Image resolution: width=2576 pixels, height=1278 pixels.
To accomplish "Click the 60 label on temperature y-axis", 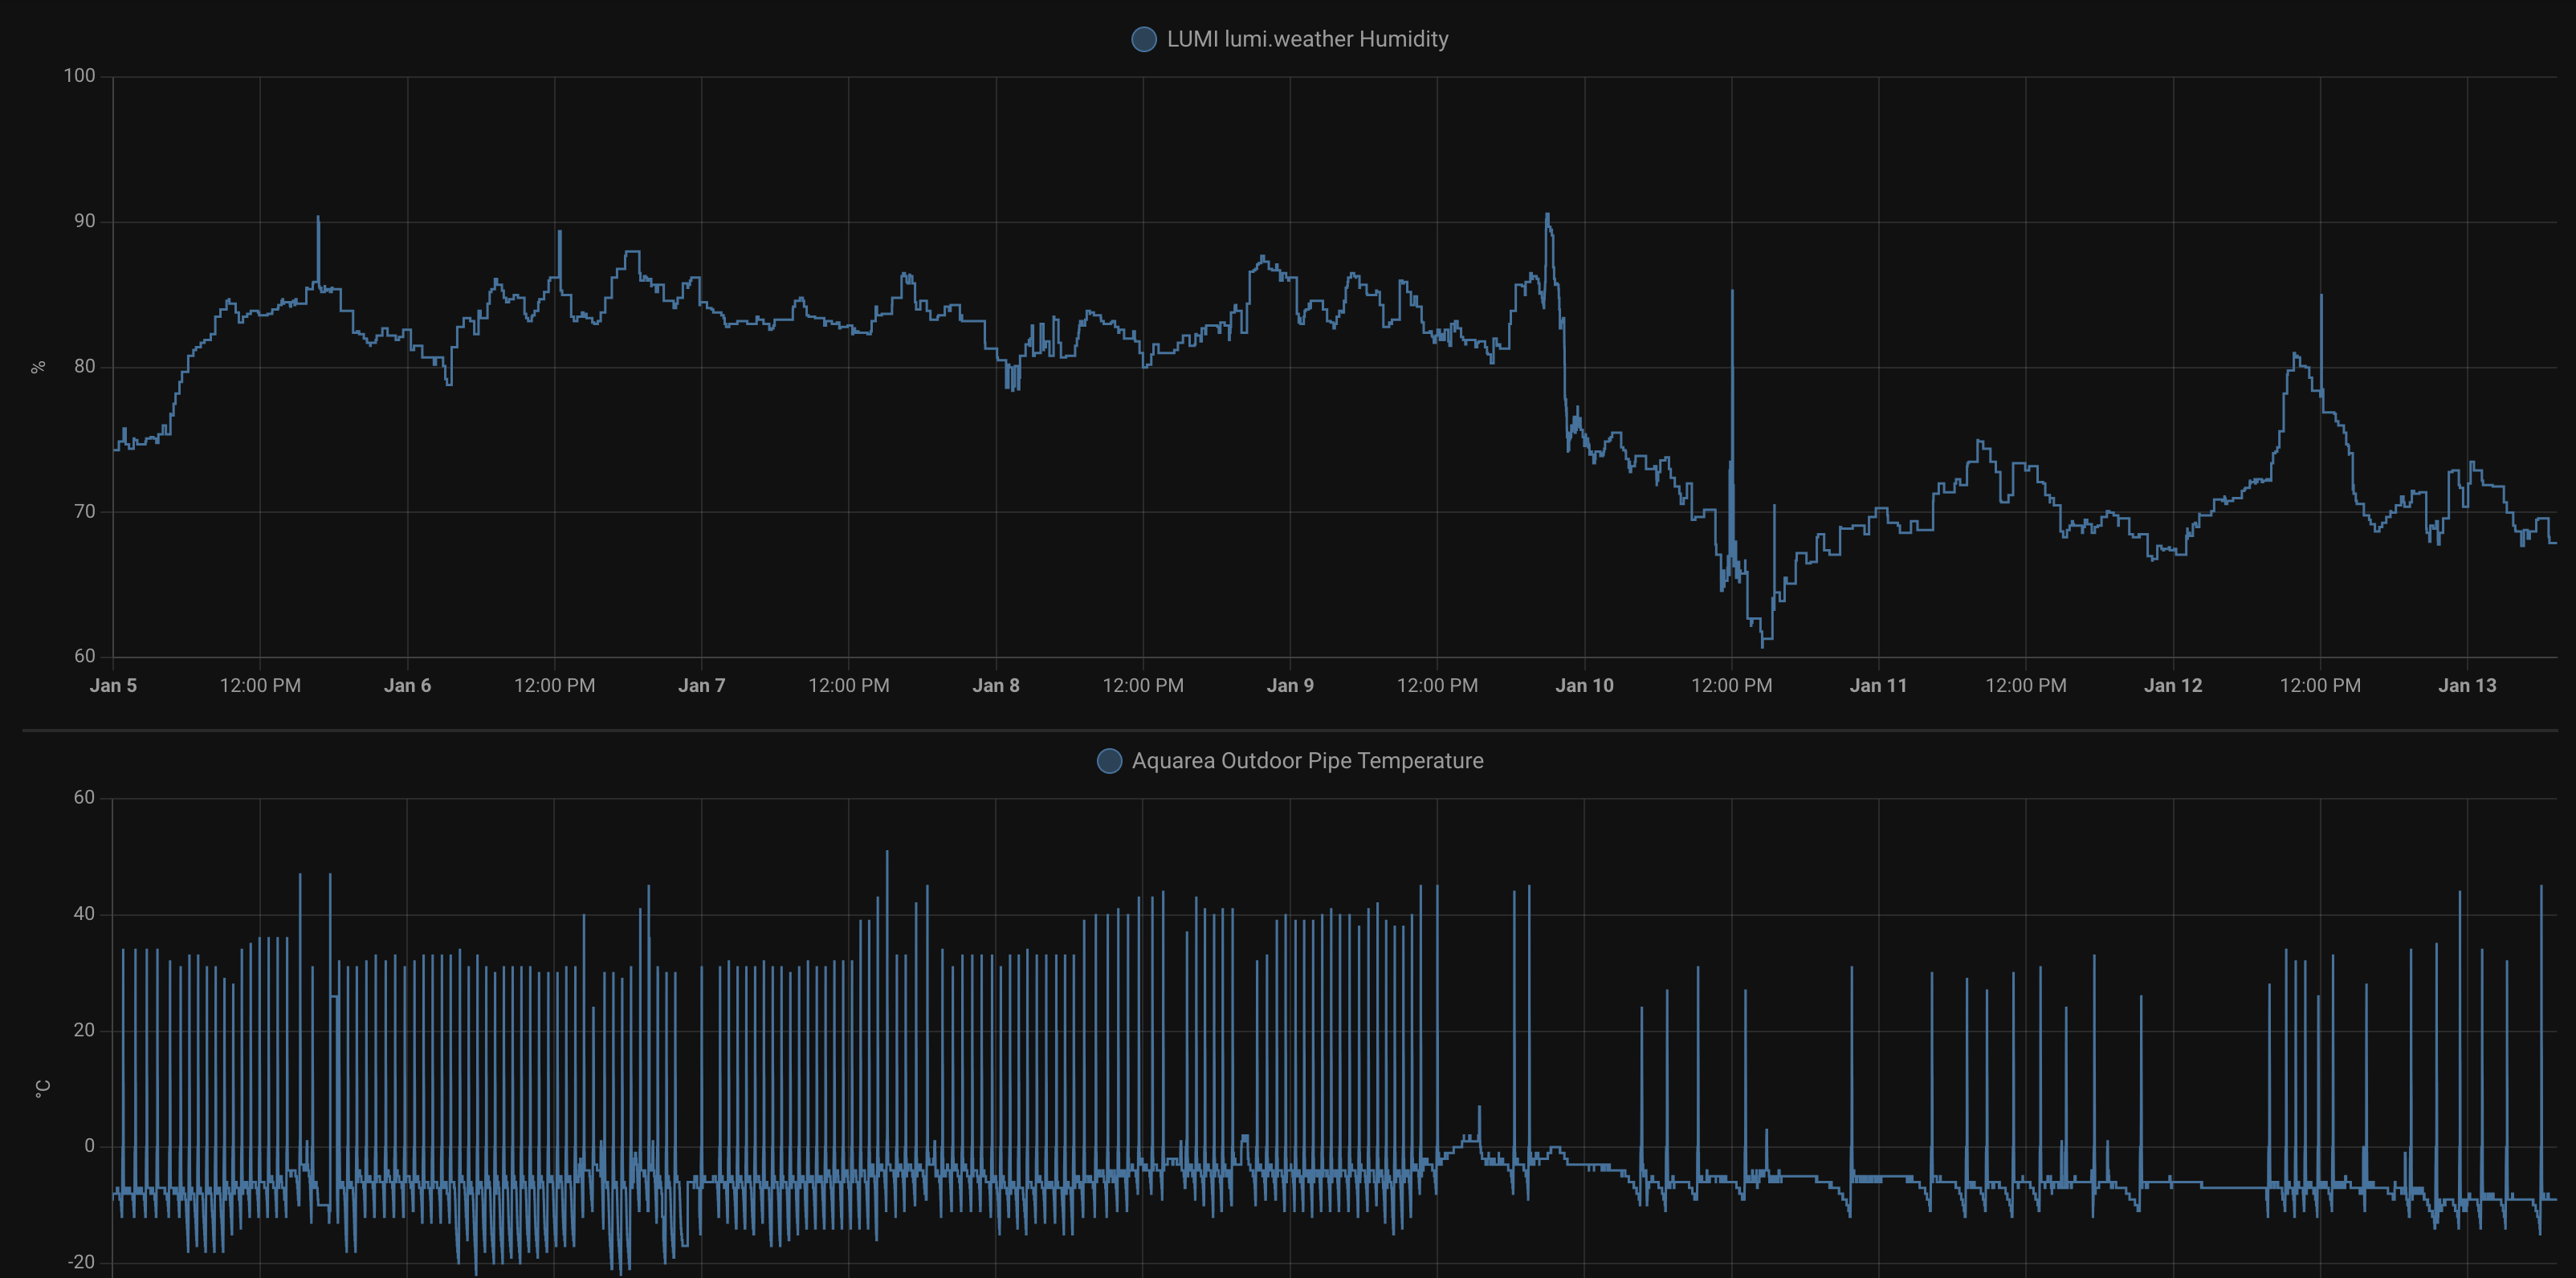I will pyautogui.click(x=84, y=798).
